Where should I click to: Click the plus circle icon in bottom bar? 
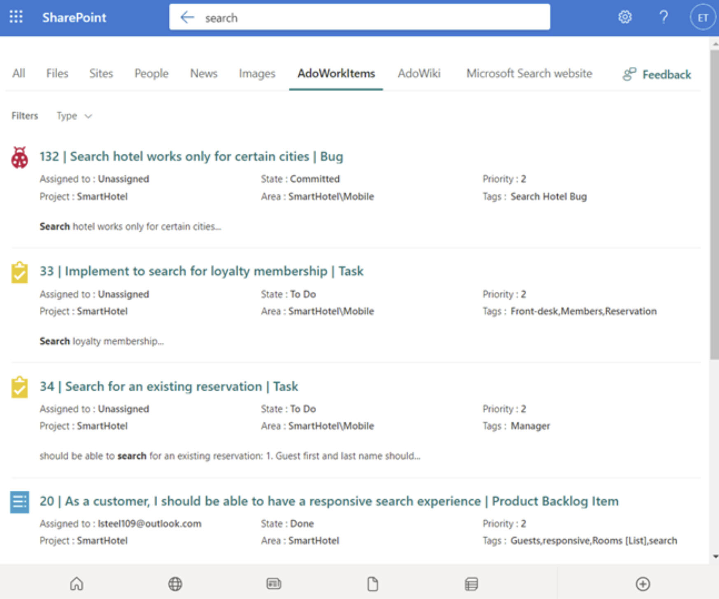pyautogui.click(x=643, y=583)
